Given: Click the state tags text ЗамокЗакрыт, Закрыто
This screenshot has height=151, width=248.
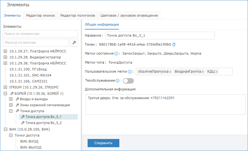Looking at the screenshot, I should [142, 54].
